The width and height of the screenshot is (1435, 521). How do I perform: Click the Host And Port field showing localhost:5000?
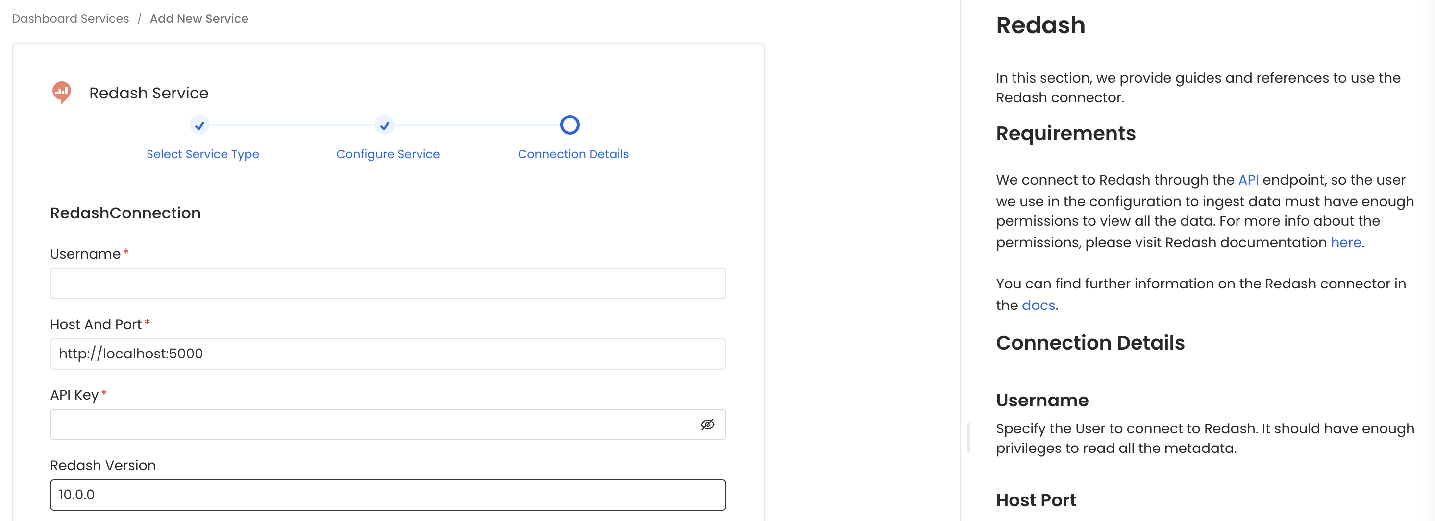388,354
